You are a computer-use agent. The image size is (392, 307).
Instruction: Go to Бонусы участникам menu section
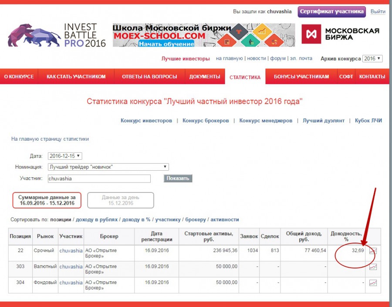coord(301,77)
